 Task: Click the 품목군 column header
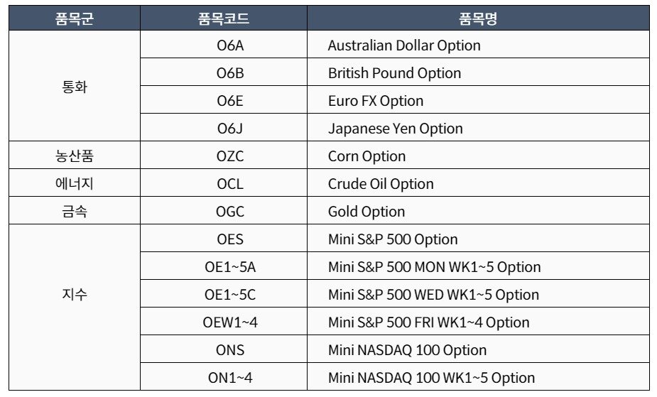pyautogui.click(x=75, y=18)
